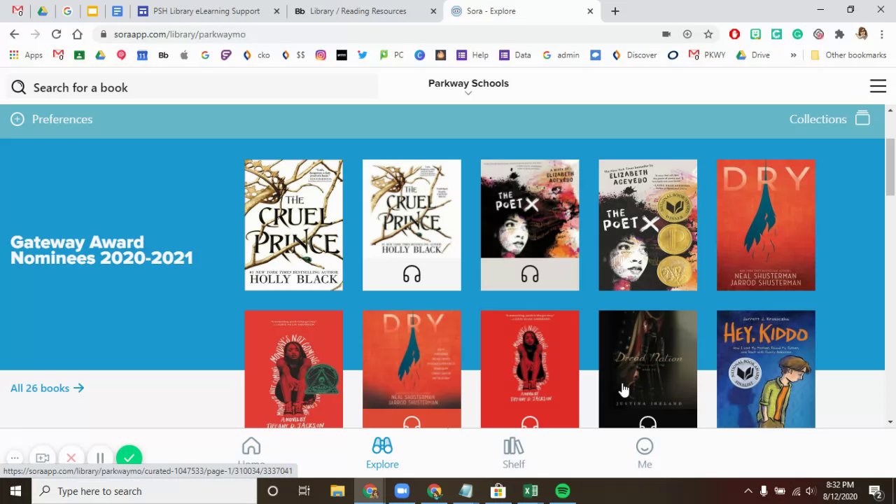Reload the current page
Image resolution: width=896 pixels, height=504 pixels.
click(56, 34)
